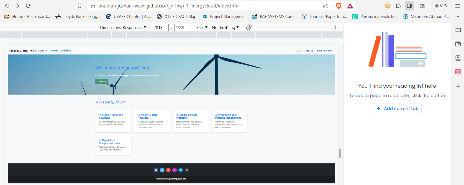Viewport: 464px width, 185px height.
Task: Open device toolbar more options menu
Action: click(x=335, y=27)
